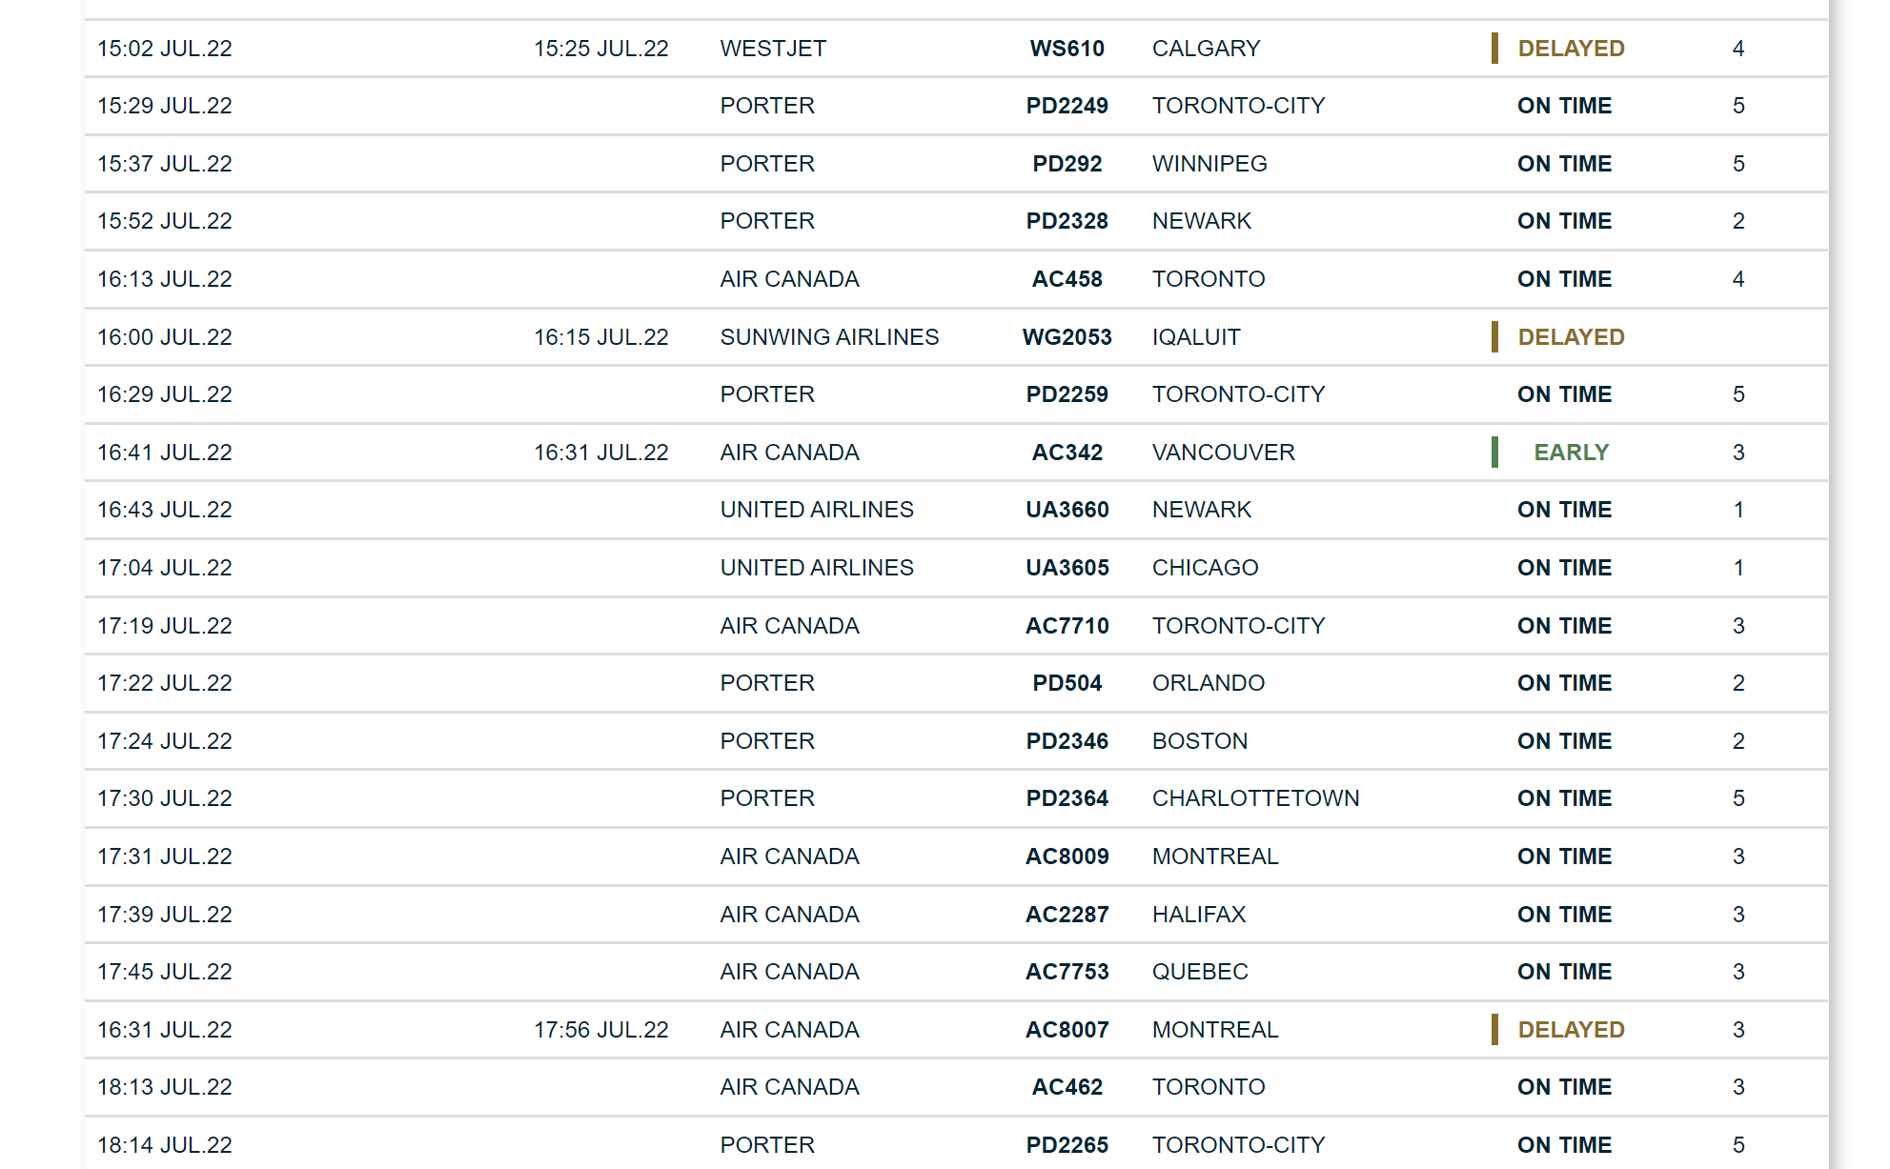Click the DELAYED status for WG2053
The image size is (1890, 1169).
click(1571, 337)
